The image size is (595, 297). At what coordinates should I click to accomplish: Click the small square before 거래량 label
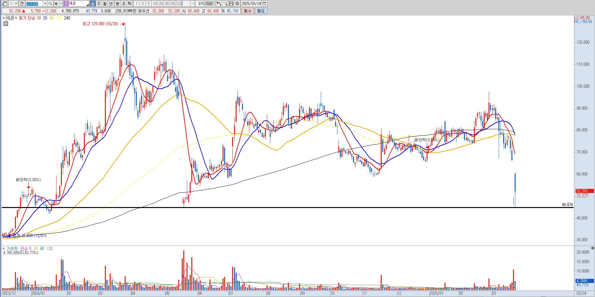[4, 249]
